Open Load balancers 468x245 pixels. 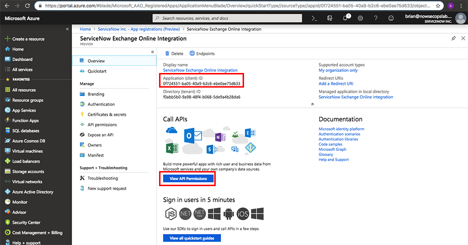tap(22, 161)
